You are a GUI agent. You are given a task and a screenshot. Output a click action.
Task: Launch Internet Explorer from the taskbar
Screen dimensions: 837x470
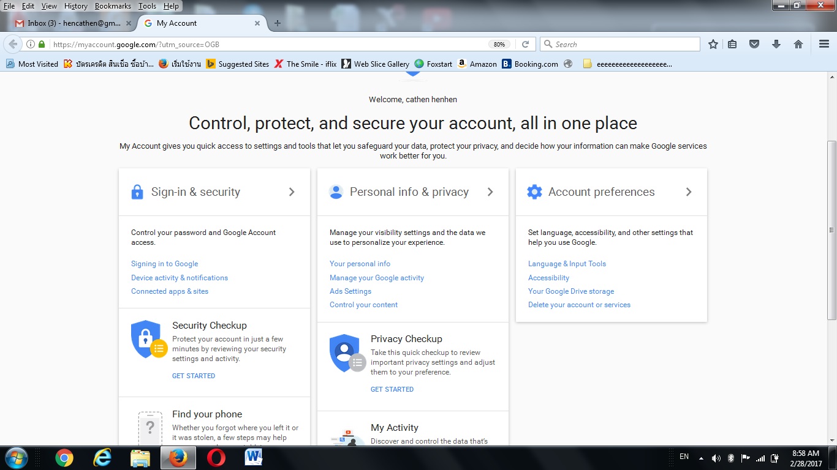coord(102,458)
